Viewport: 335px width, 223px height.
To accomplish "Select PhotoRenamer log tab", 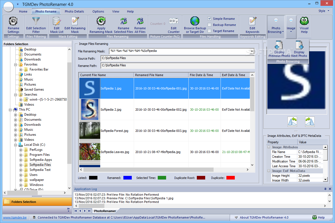I will (x=105, y=211).
